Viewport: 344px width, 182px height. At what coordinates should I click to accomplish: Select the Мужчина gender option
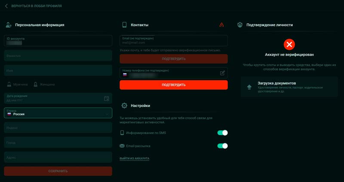pos(17,85)
